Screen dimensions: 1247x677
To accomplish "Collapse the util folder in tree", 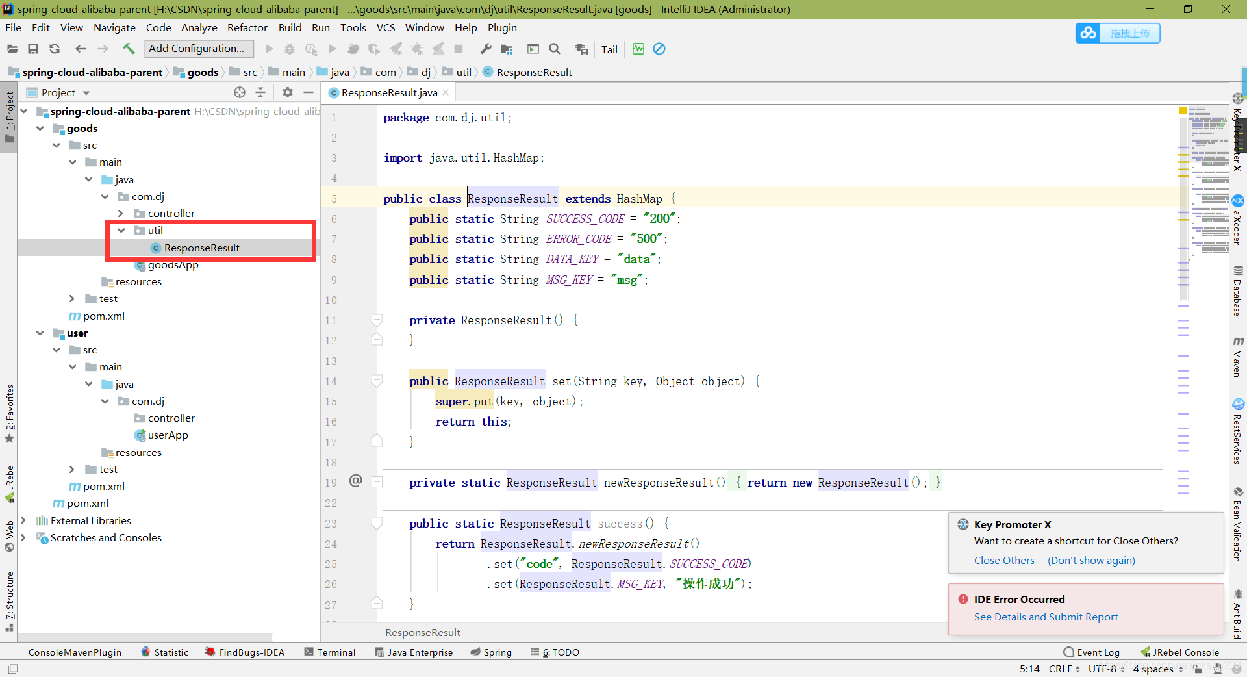I will (x=121, y=230).
